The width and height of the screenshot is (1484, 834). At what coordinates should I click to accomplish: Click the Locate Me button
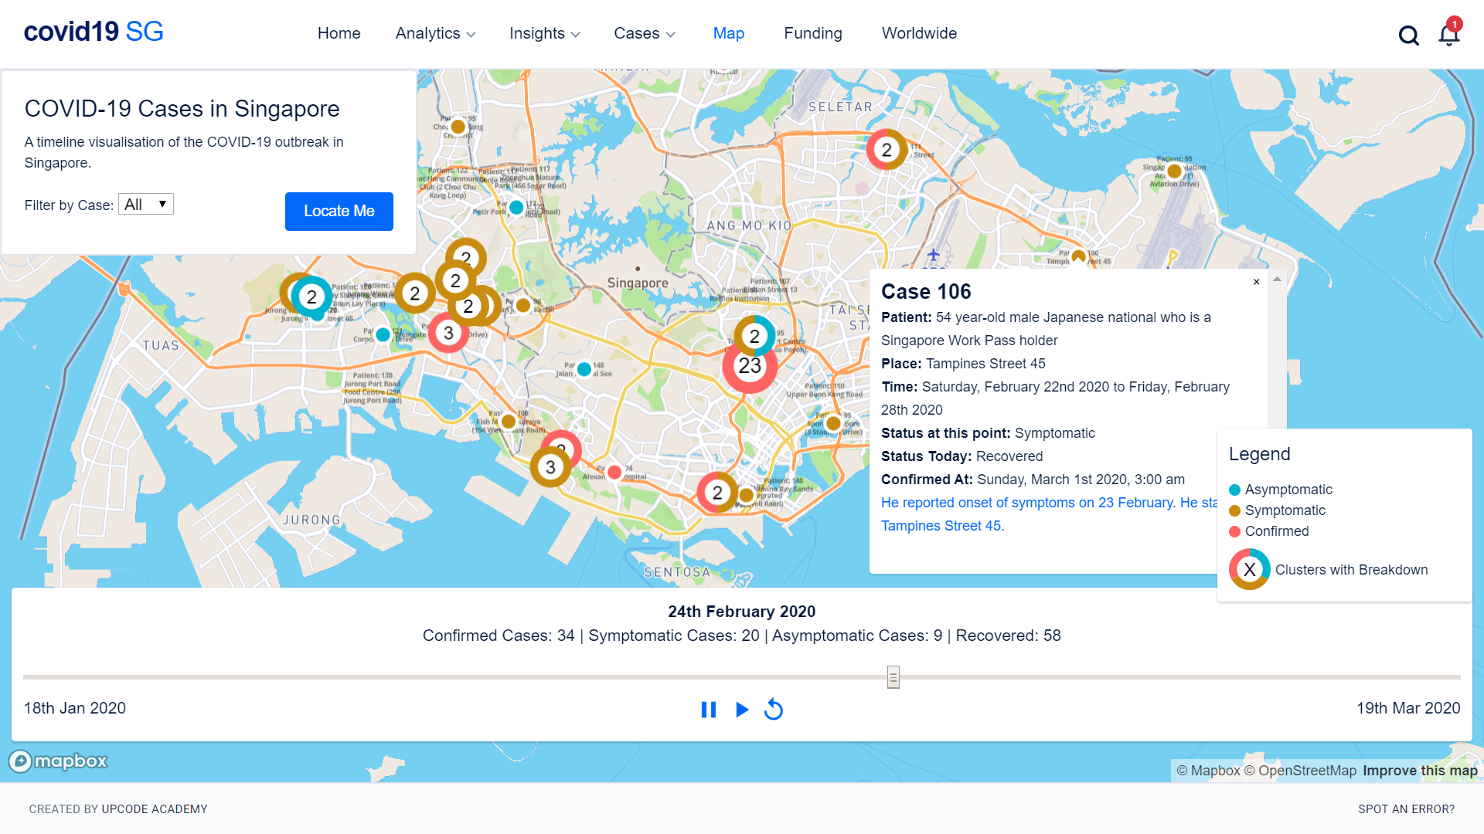click(339, 211)
